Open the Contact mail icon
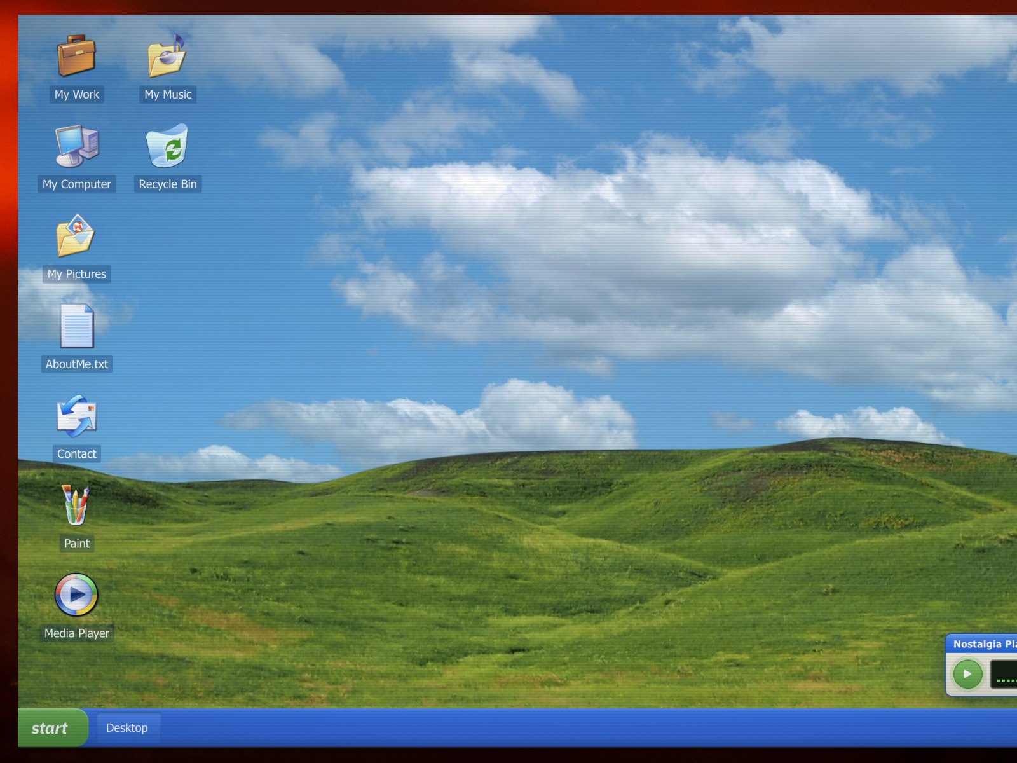1017x763 pixels. click(x=76, y=416)
